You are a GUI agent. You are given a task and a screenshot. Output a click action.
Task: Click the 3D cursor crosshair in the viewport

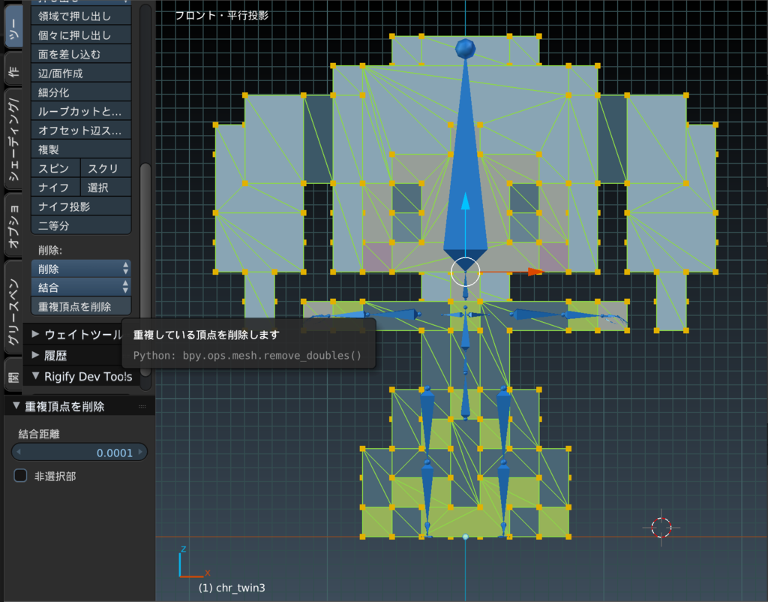[661, 528]
